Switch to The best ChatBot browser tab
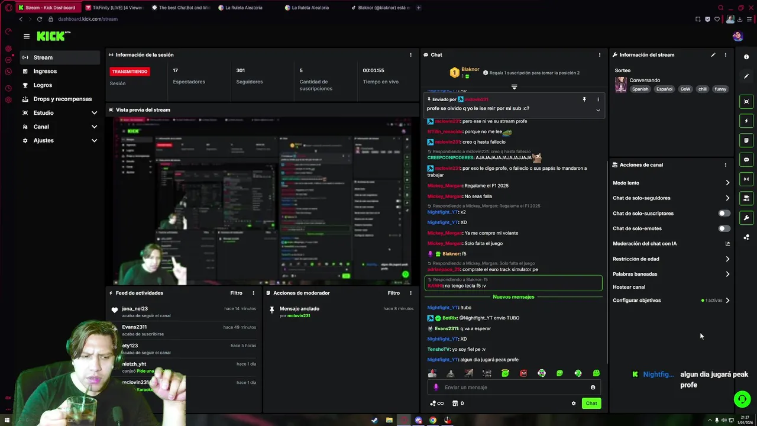757x426 pixels. (x=180, y=8)
